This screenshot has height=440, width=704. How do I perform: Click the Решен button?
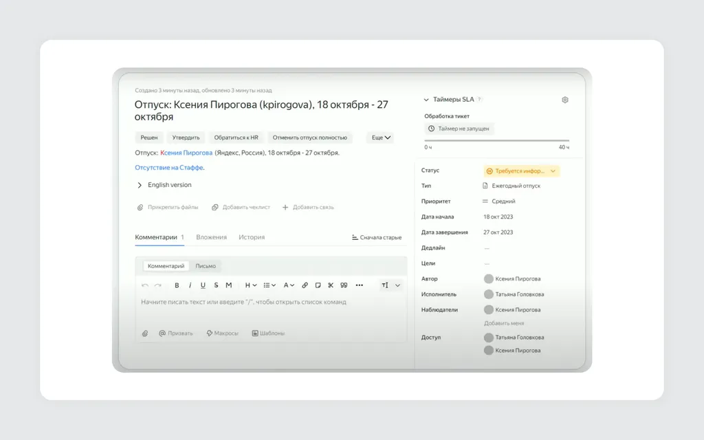149,137
